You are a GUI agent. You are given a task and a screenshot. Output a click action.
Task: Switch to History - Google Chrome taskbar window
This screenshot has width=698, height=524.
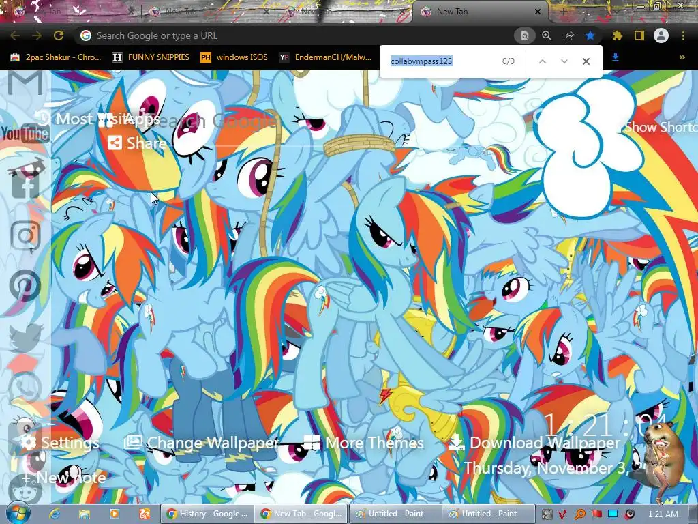207,514
